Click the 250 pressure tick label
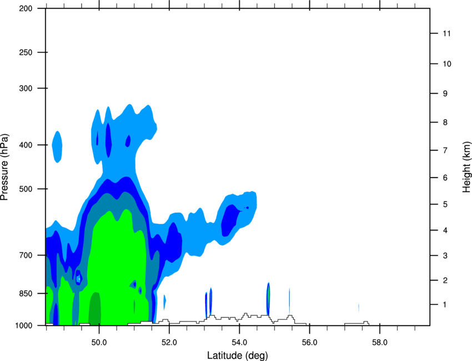 pyautogui.click(x=26, y=52)
